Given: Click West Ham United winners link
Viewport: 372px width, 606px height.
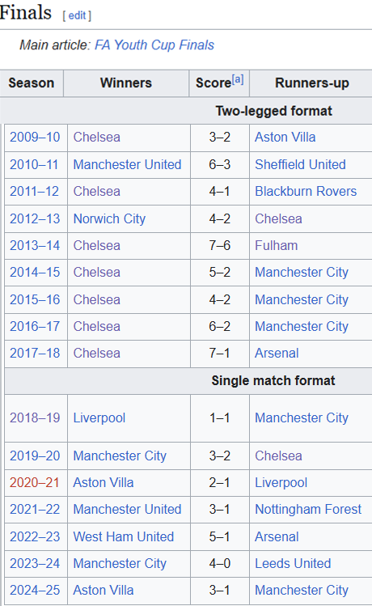Looking at the screenshot, I should click(x=123, y=536).
